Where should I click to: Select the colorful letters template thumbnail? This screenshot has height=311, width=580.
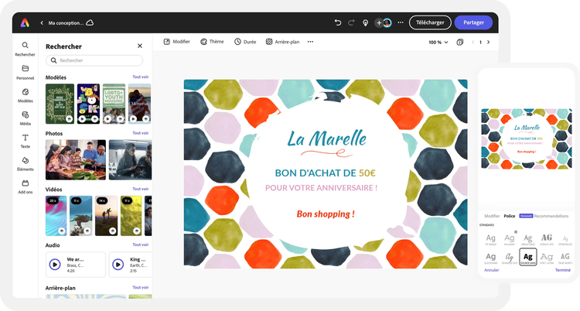88,104
